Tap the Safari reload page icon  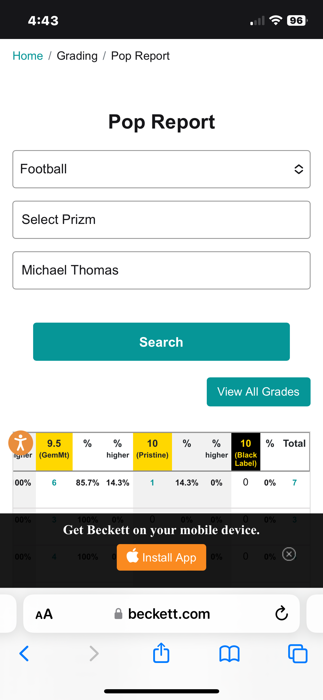point(282,613)
